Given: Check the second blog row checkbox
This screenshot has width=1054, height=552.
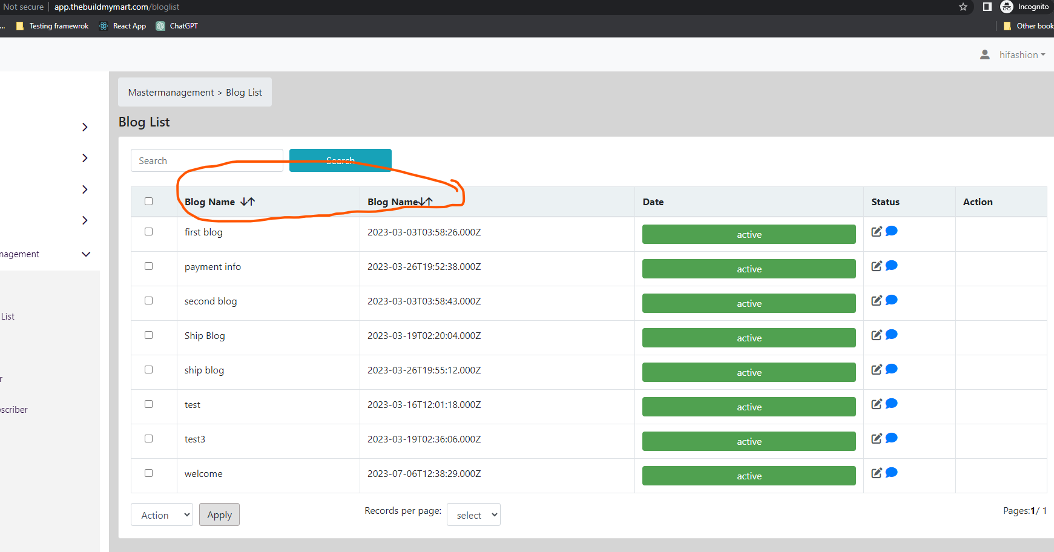Looking at the screenshot, I should click(148, 300).
